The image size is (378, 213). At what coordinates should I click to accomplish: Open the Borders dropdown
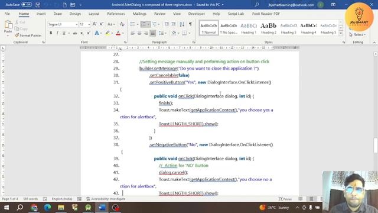186,33
